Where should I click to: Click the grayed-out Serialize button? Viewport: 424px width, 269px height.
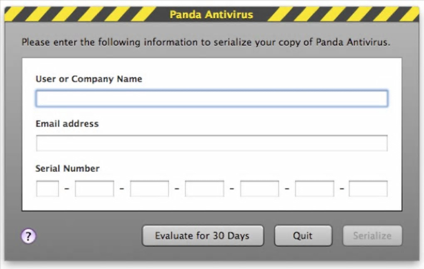372,236
